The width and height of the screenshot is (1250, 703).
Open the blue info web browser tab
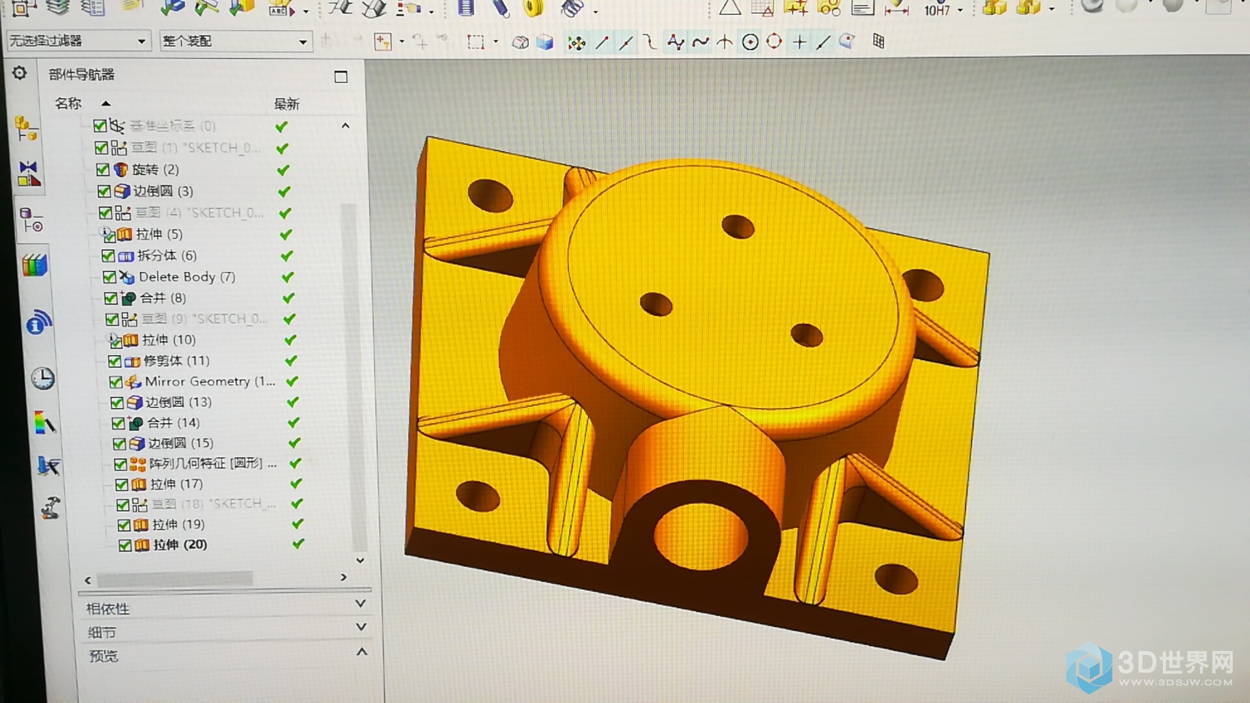[x=39, y=322]
